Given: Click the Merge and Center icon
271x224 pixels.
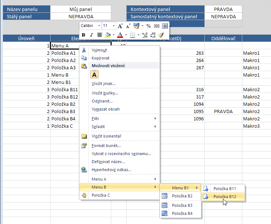Looking at the screenshot, I should (165, 26).
